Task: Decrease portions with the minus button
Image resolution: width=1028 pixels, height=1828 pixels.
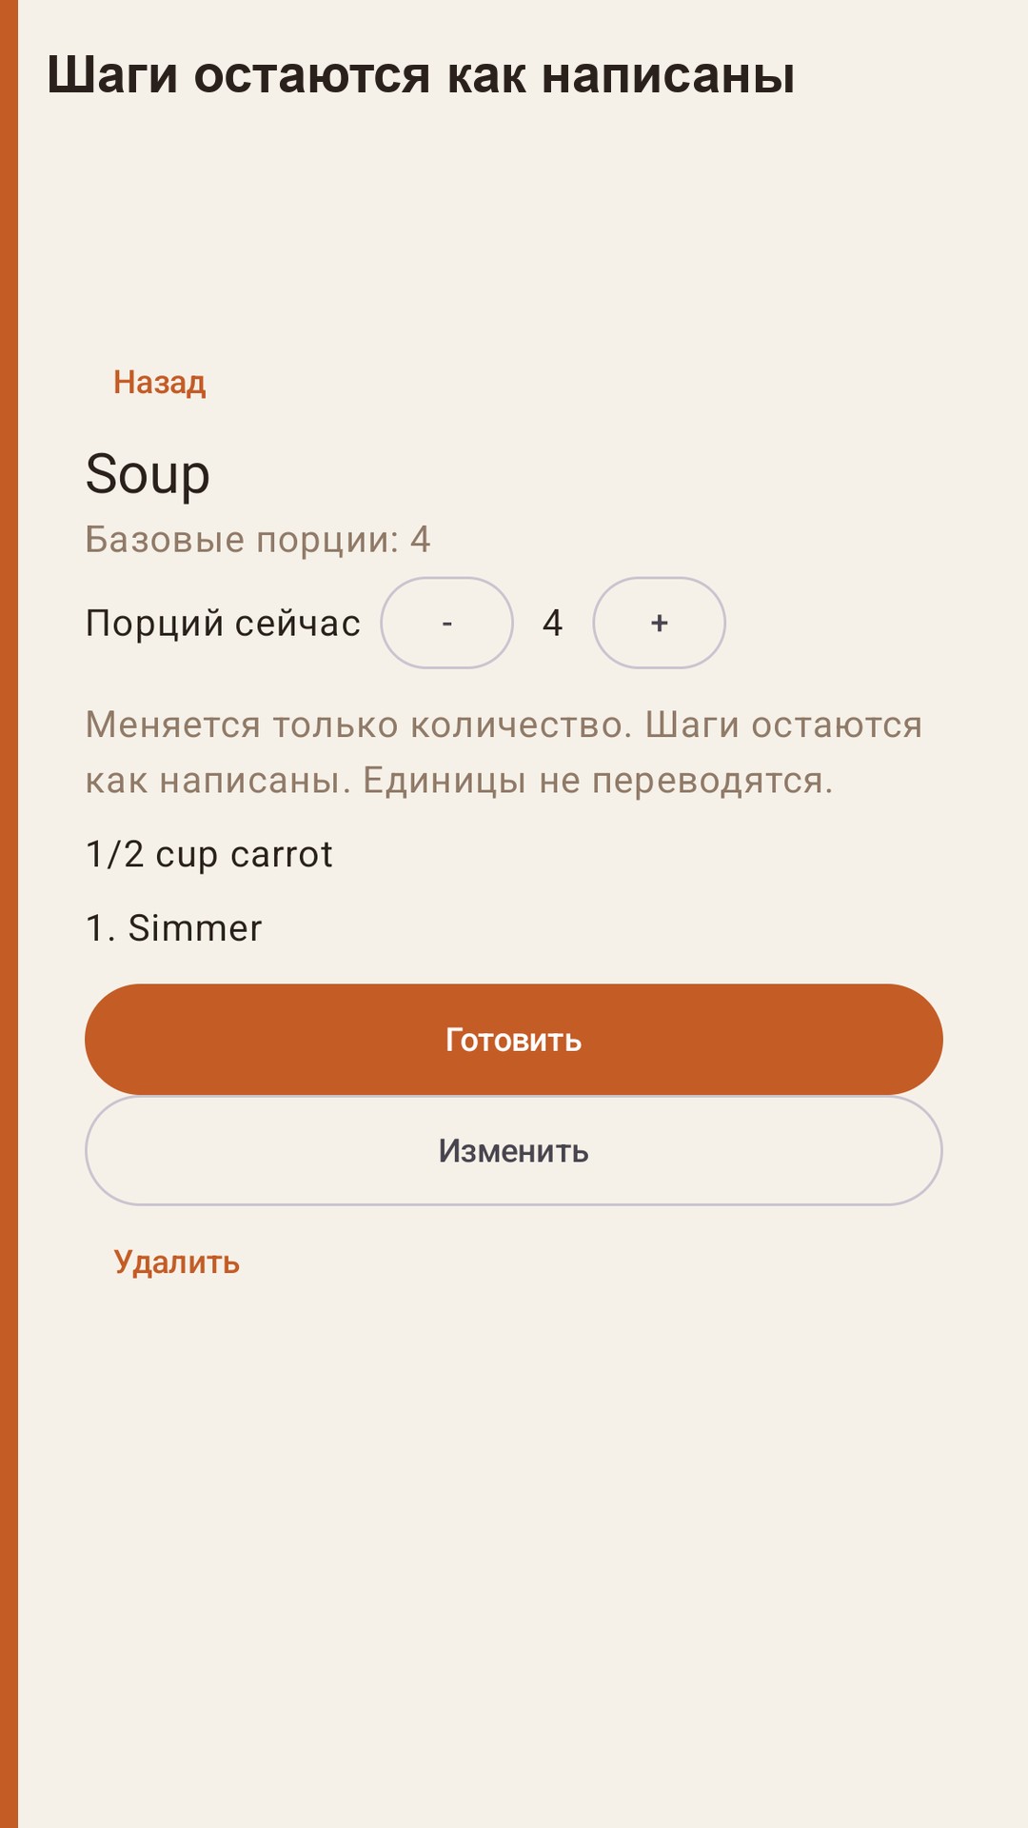Action: (447, 623)
